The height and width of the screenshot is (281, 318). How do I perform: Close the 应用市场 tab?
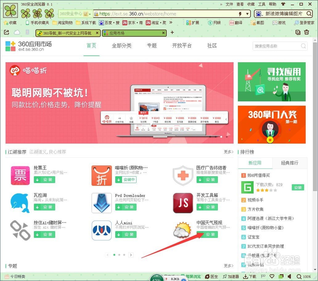pos(163,33)
